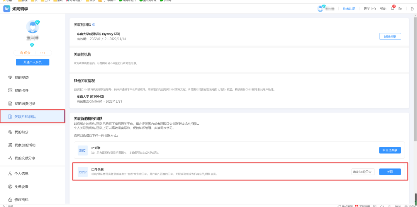Click the coins icon for 我的积分
Screen dimensions: 417x207
pos(10,132)
